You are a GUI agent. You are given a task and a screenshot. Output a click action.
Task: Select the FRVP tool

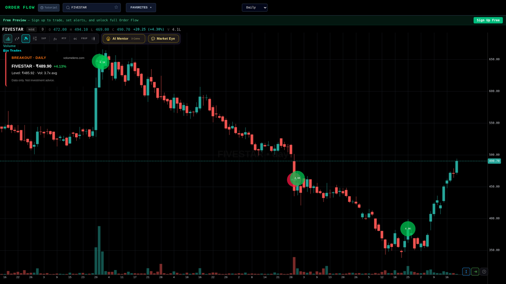(84, 38)
